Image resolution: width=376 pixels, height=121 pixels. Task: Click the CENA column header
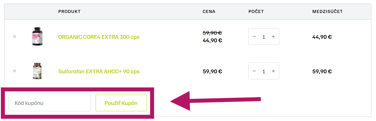[209, 11]
